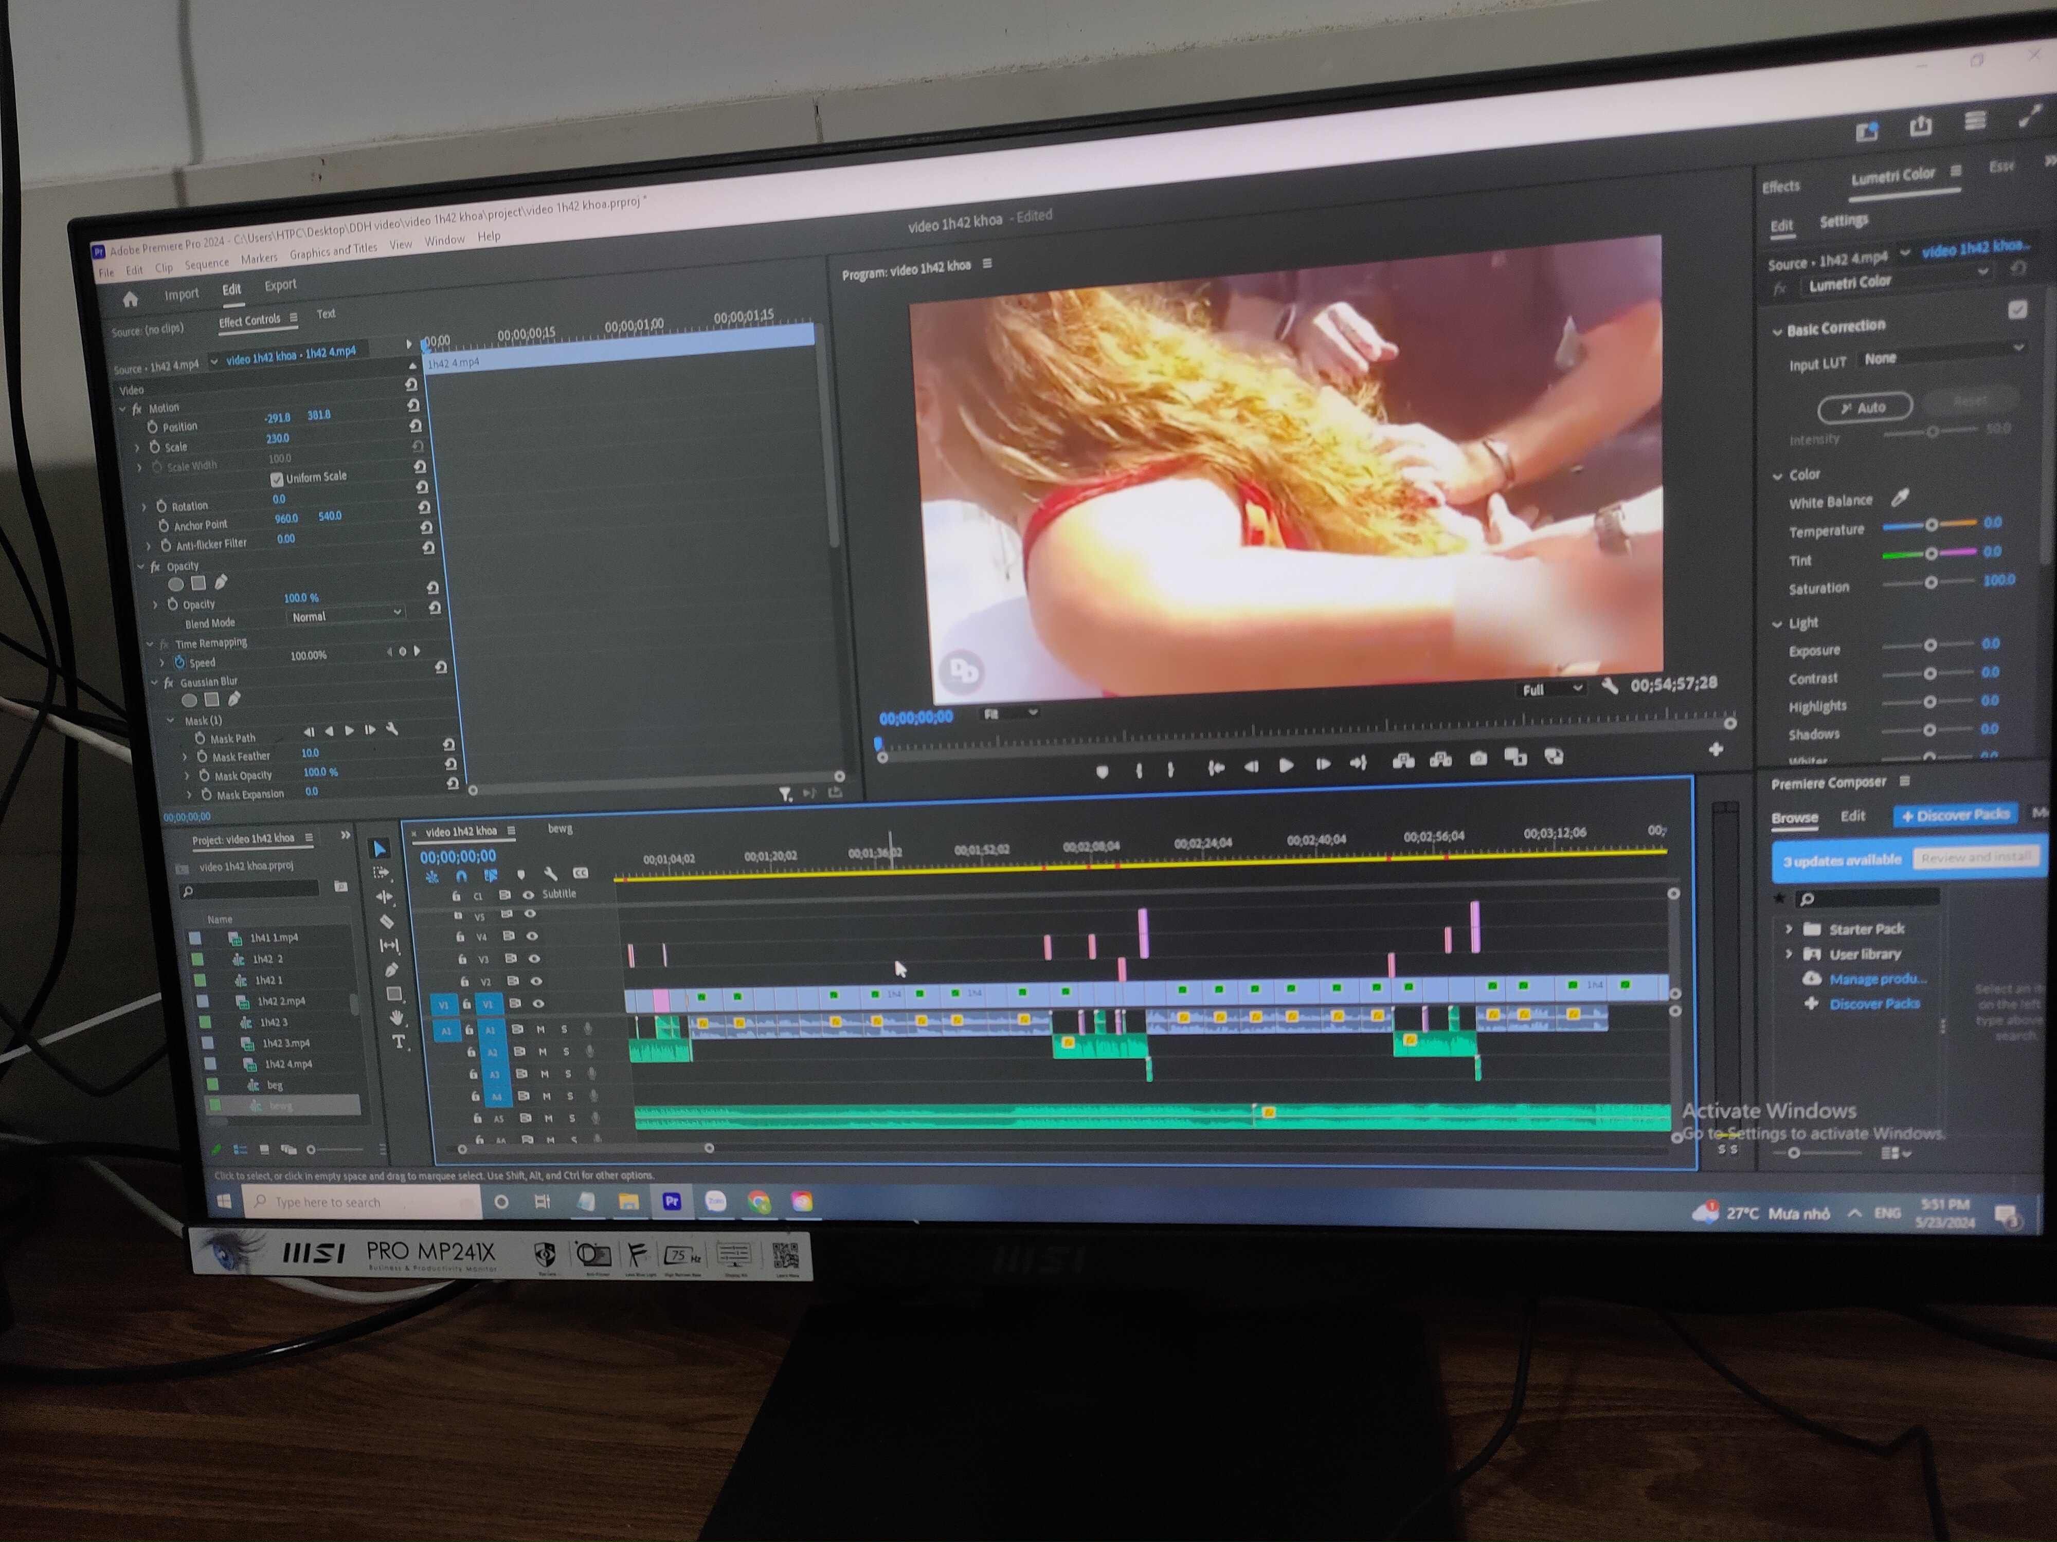Select the Pen tool in timeline toolbar

[391, 969]
